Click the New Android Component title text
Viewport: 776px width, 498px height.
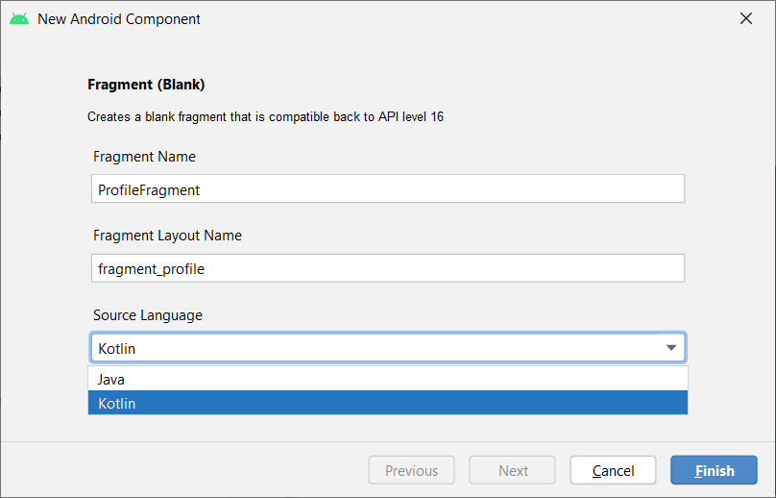[119, 19]
